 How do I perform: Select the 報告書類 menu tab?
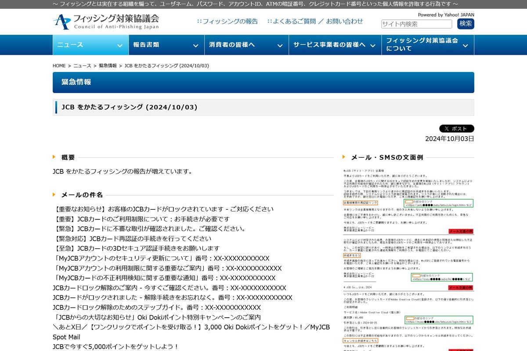pyautogui.click(x=166, y=45)
